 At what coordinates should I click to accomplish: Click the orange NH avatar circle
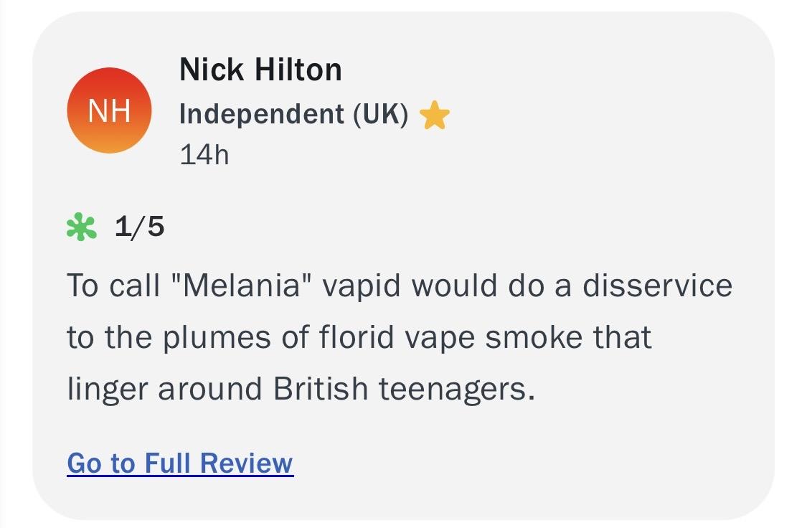coord(109,110)
